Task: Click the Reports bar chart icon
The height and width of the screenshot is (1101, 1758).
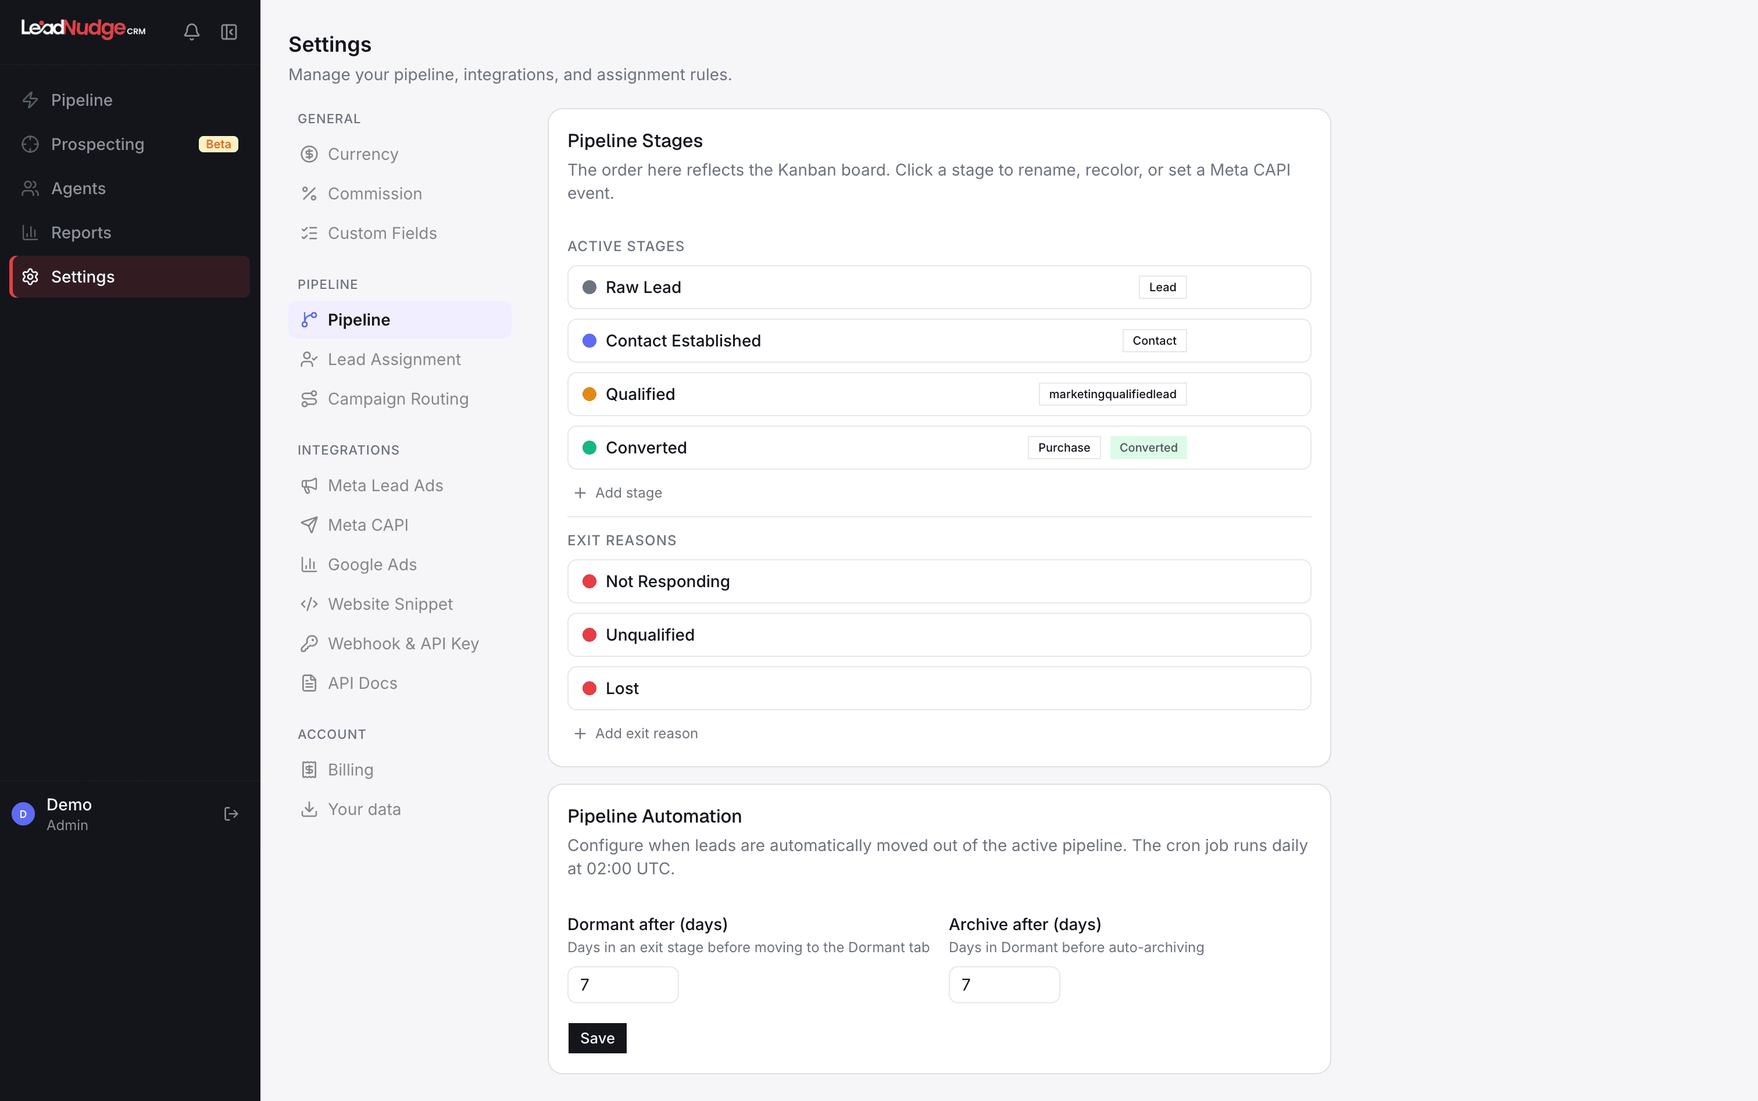Action: click(30, 233)
